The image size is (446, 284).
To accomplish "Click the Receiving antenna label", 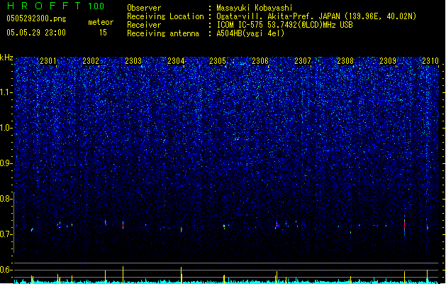I will coord(163,33).
